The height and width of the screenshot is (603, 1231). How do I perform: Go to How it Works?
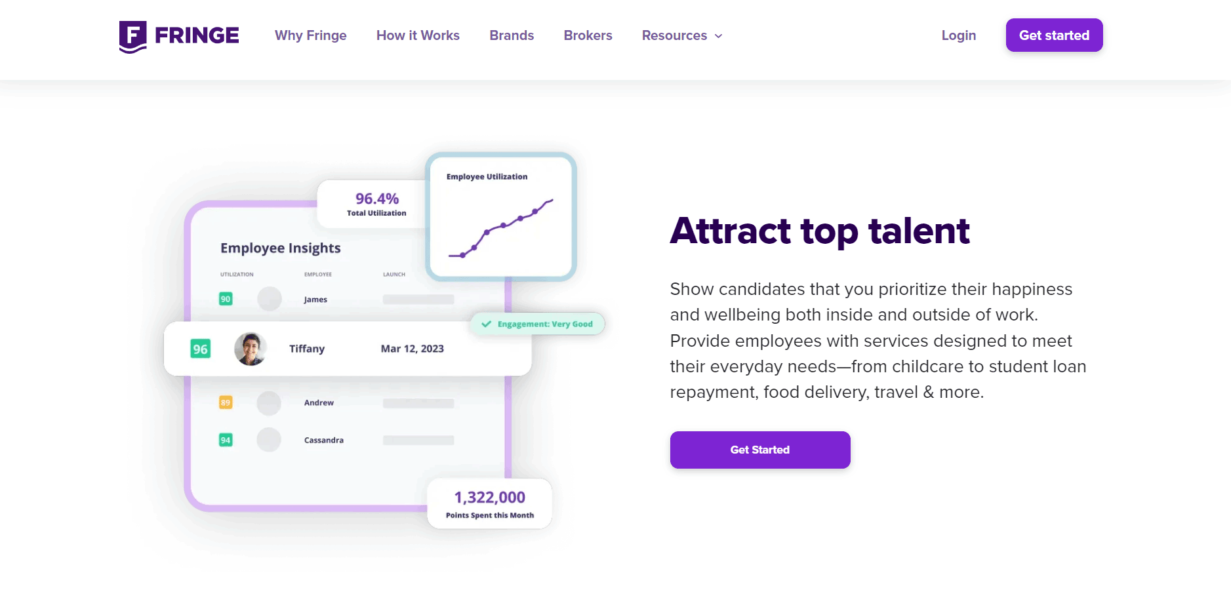click(x=418, y=35)
